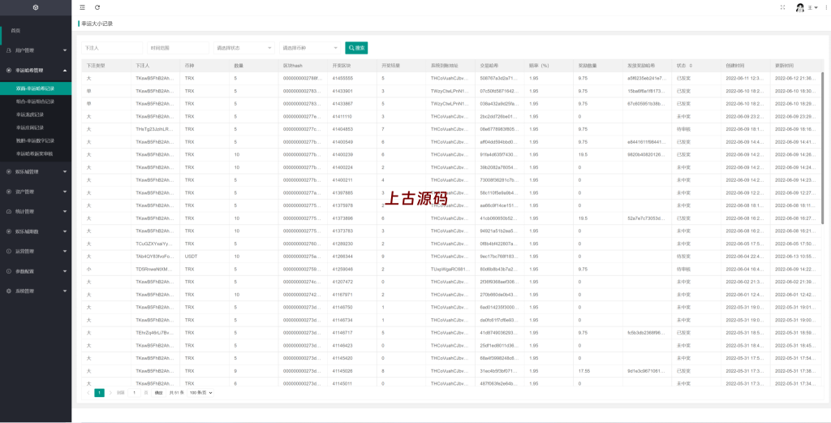Select 幸运庄闲记录 in the sidebar
831x423 pixels.
coord(36,127)
